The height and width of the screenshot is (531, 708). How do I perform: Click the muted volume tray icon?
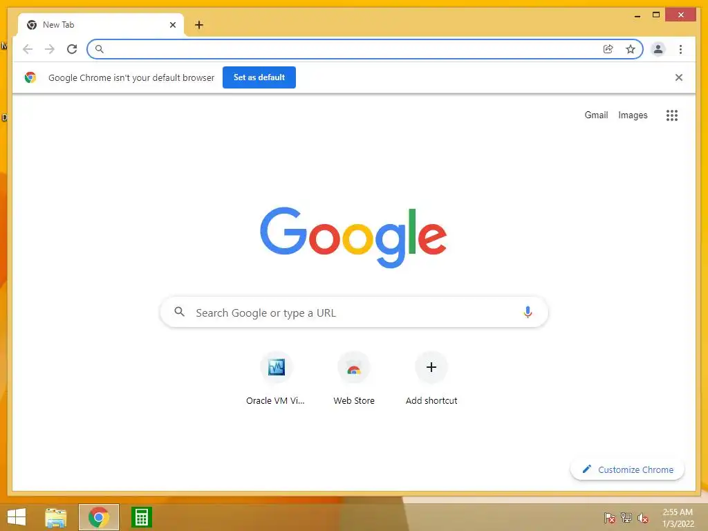[x=642, y=518]
